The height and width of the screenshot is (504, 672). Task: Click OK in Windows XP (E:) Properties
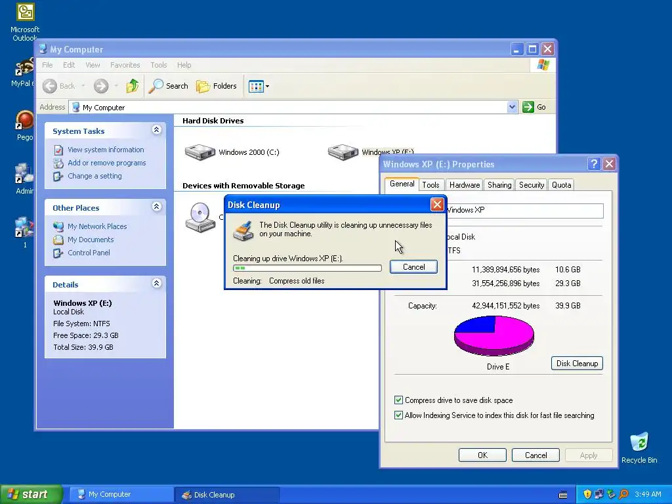482,455
